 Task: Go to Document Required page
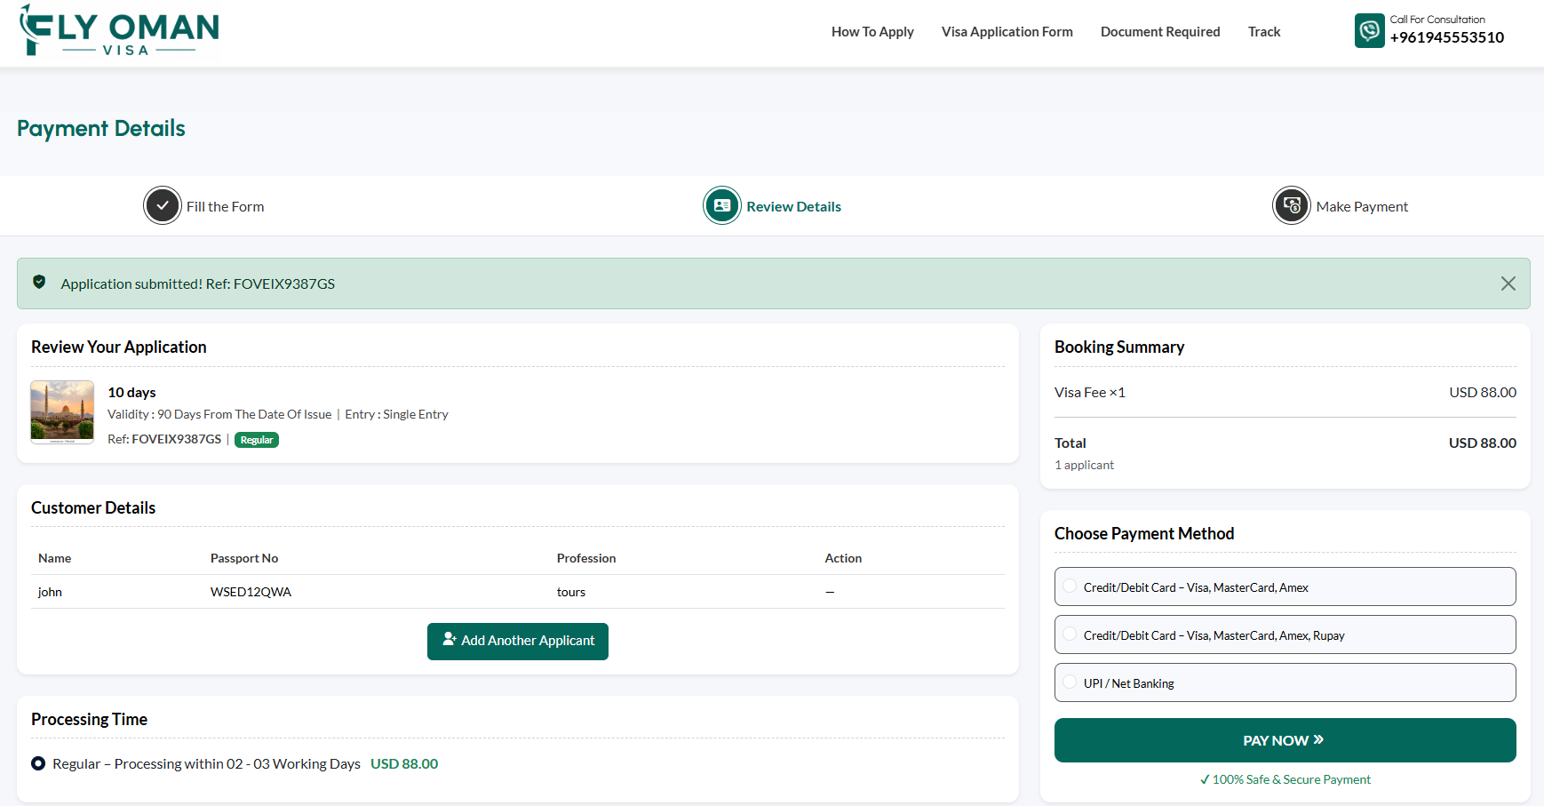coord(1160,32)
